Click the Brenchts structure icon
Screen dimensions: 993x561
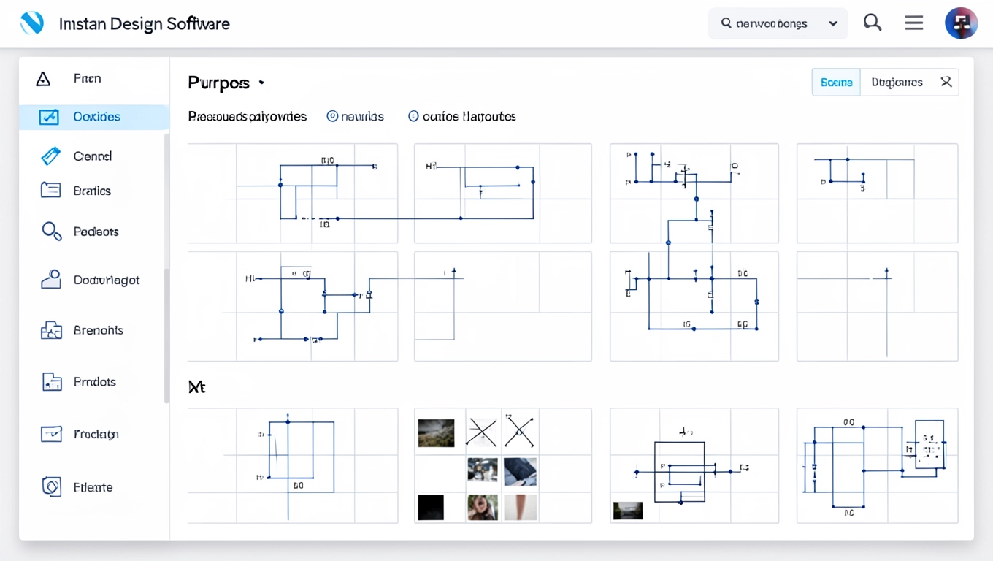(x=51, y=330)
